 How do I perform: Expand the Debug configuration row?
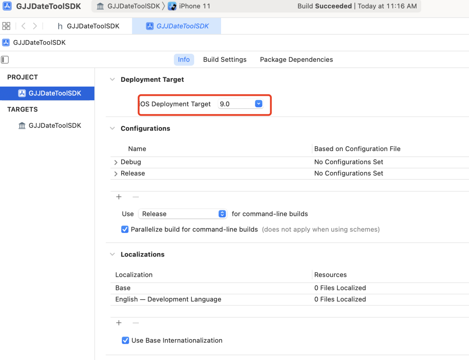[x=116, y=162]
